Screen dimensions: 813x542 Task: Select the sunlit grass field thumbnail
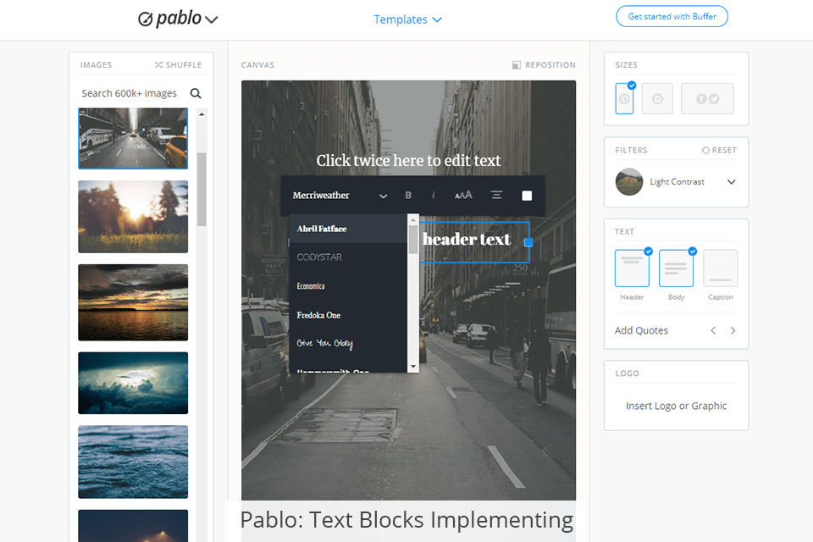coord(133,217)
